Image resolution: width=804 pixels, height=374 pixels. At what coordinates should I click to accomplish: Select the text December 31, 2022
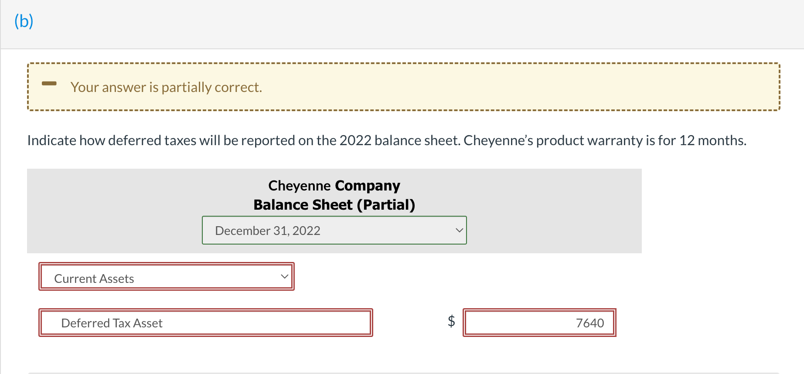pos(267,230)
